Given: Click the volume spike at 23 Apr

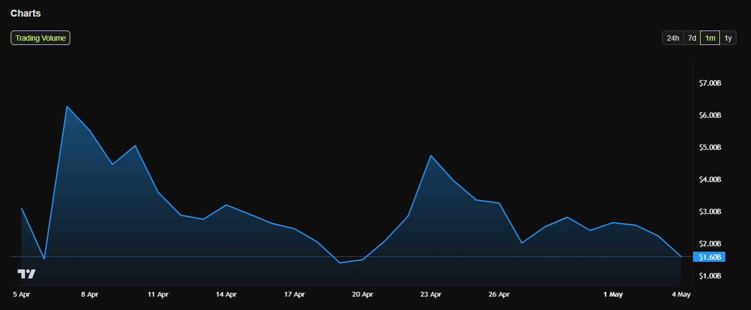Looking at the screenshot, I should pyautogui.click(x=432, y=156).
